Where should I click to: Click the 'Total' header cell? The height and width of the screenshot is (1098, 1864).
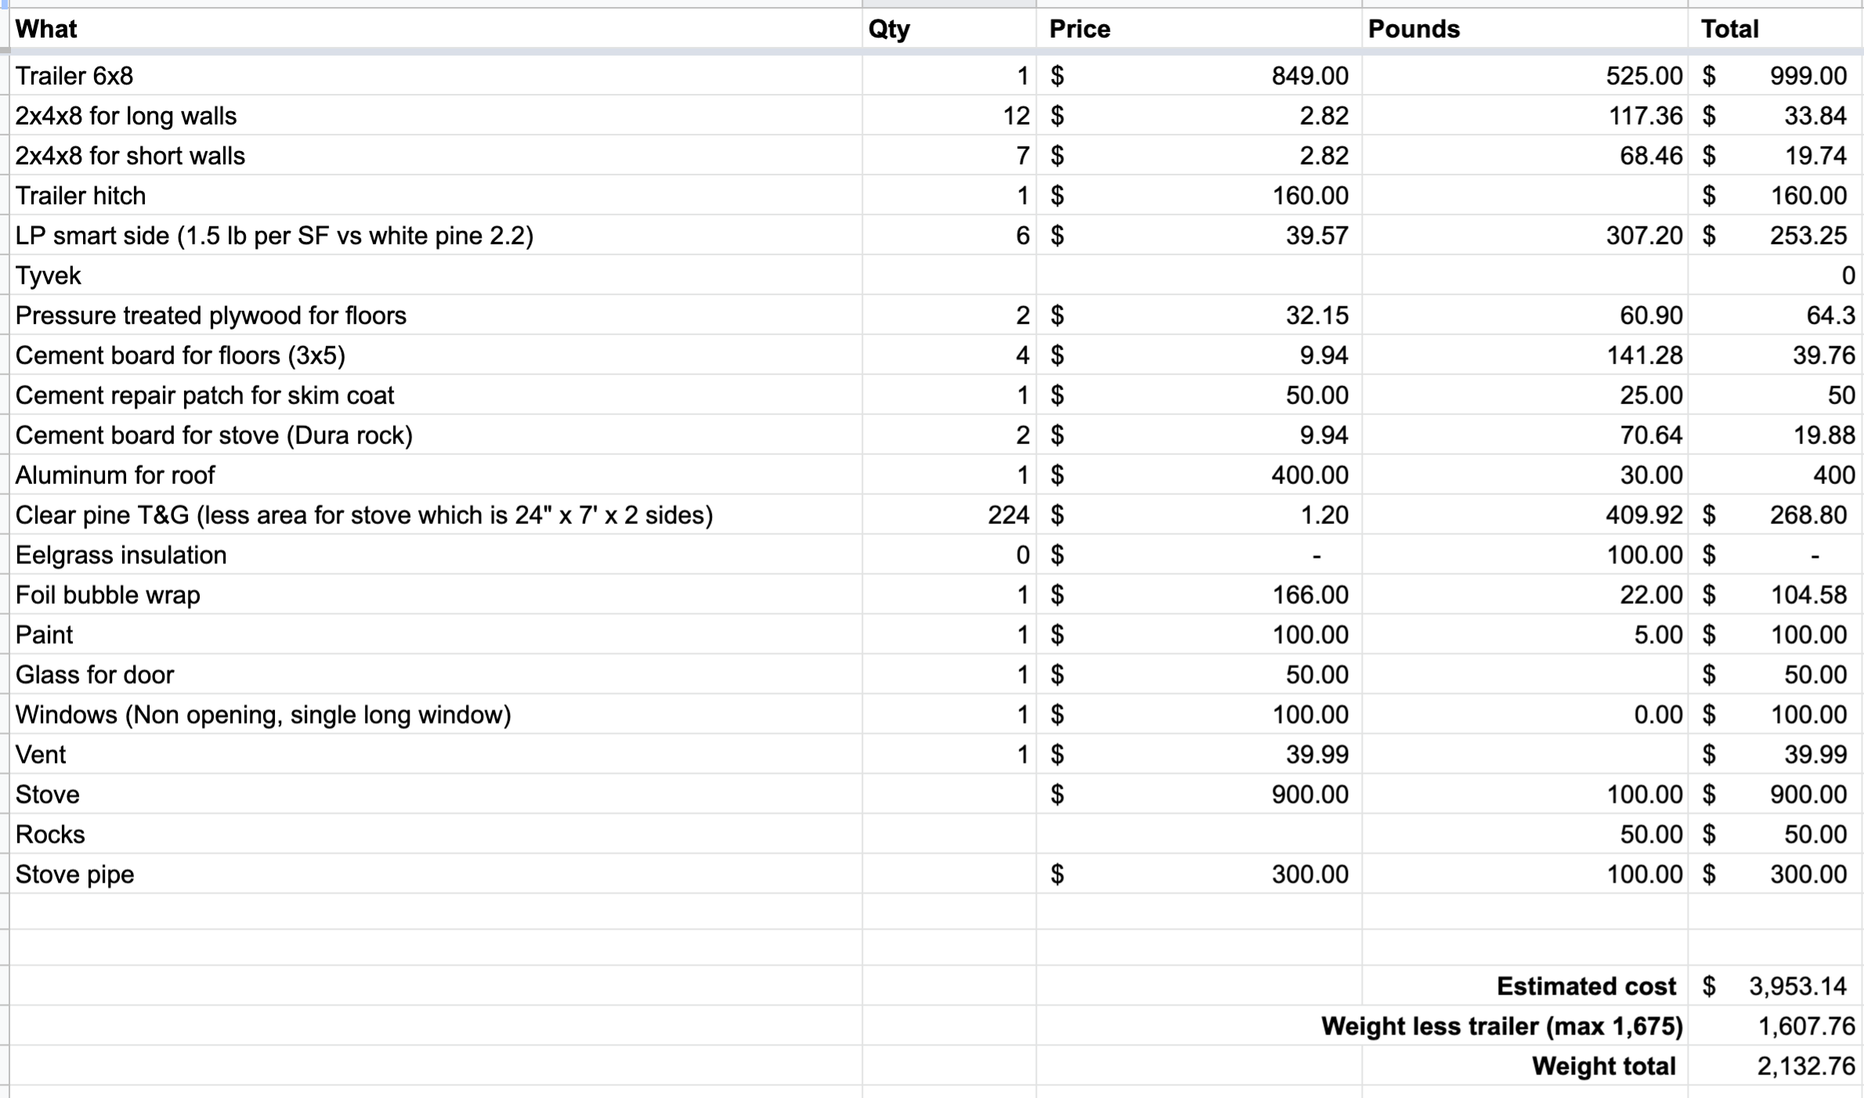1775,29
